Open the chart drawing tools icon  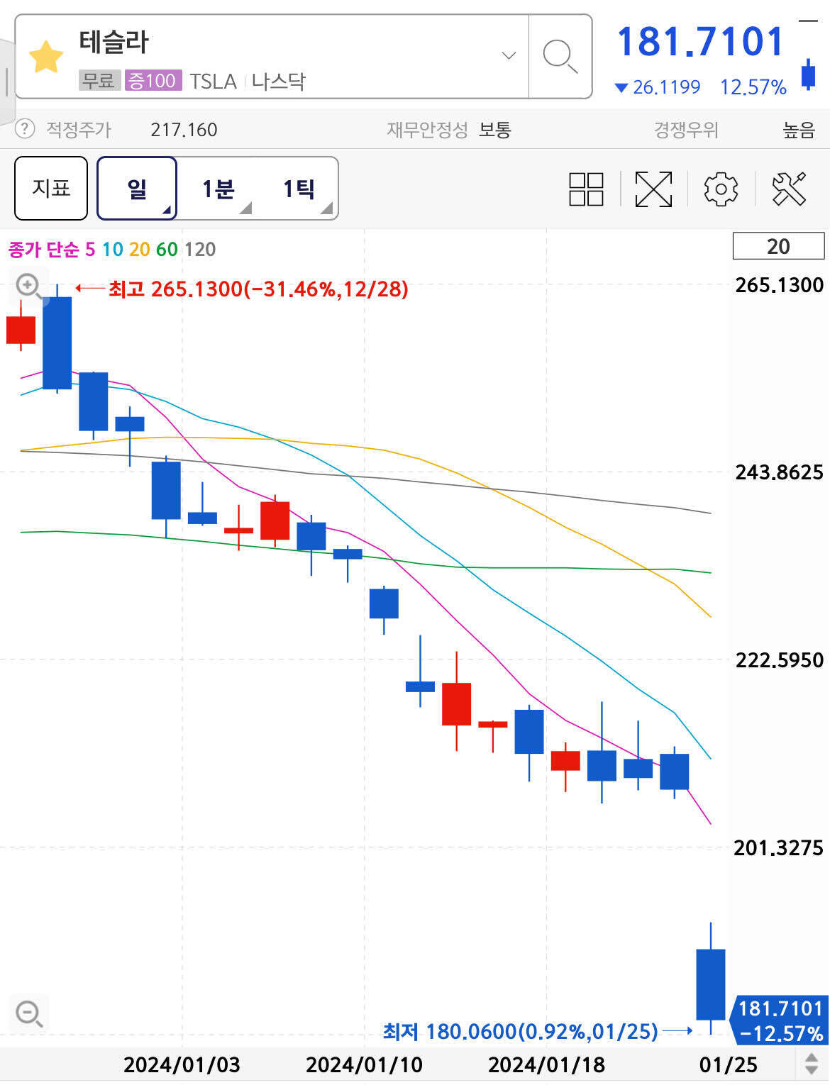(788, 189)
